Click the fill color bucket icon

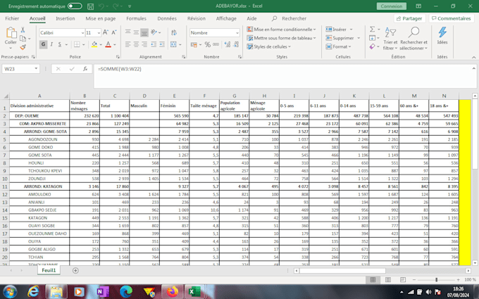pyautogui.click(x=94, y=44)
